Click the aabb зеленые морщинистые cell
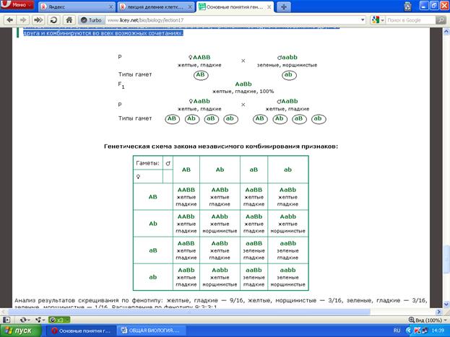Screen dimensions: 450x337 coord(288,277)
